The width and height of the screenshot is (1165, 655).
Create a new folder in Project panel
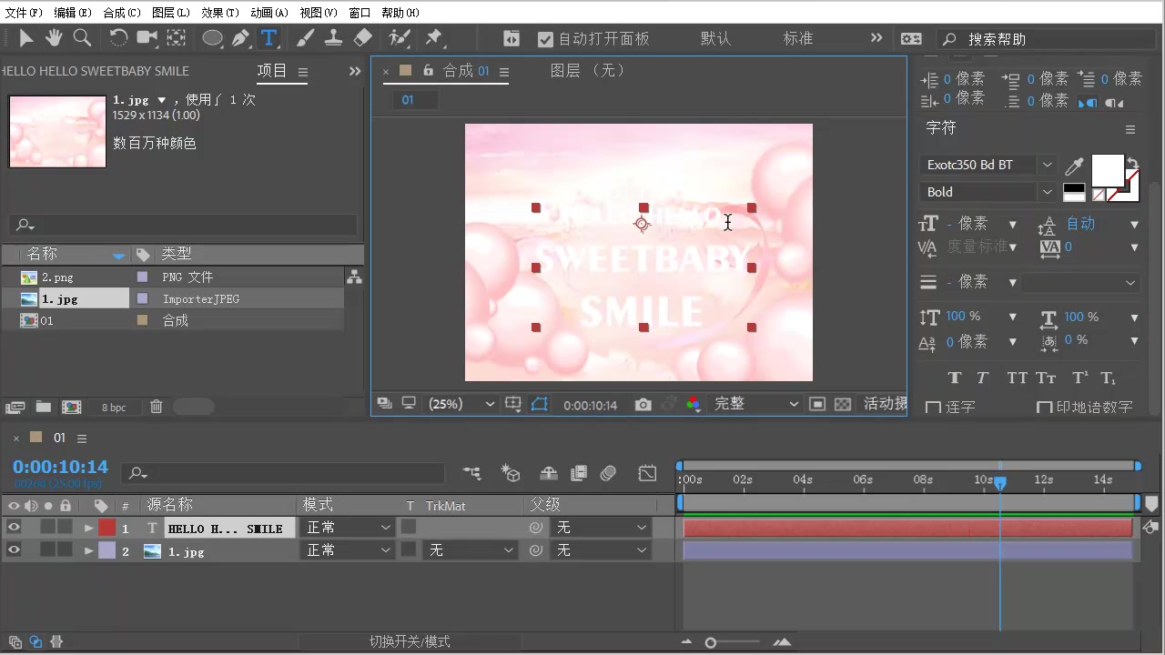[x=43, y=408]
